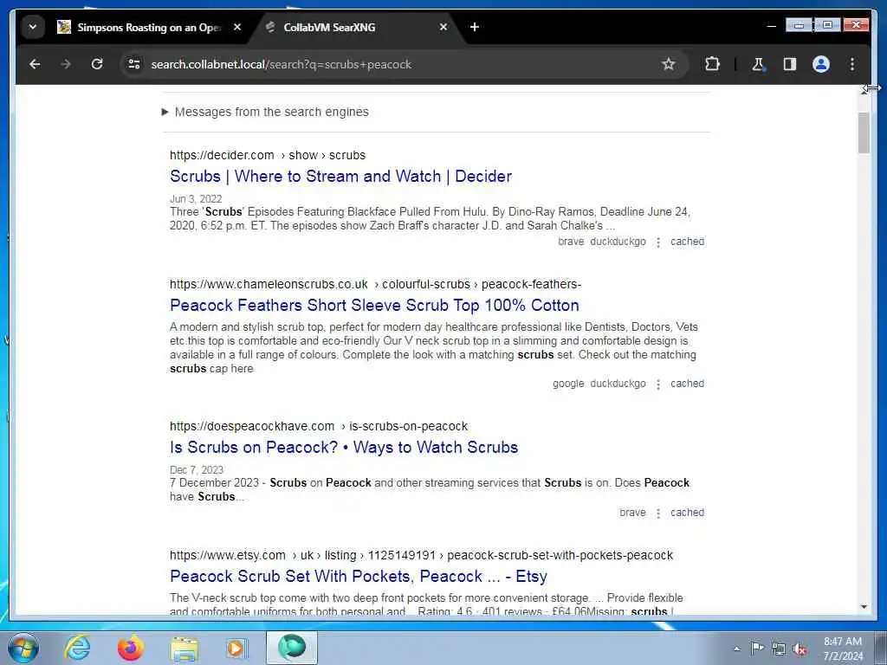
Task: Click the active browser taskbar button
Action: click(292, 648)
